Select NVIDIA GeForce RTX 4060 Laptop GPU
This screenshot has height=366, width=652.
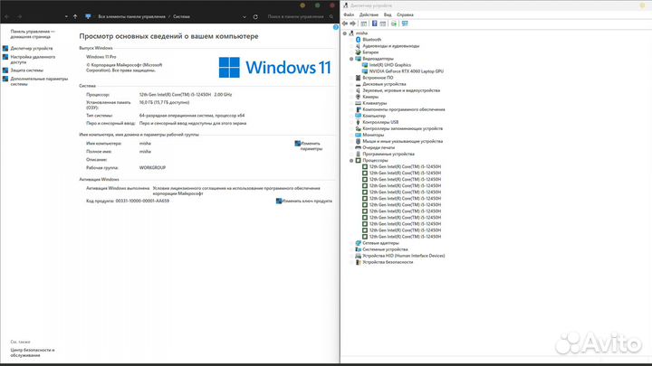pyautogui.click(x=406, y=70)
